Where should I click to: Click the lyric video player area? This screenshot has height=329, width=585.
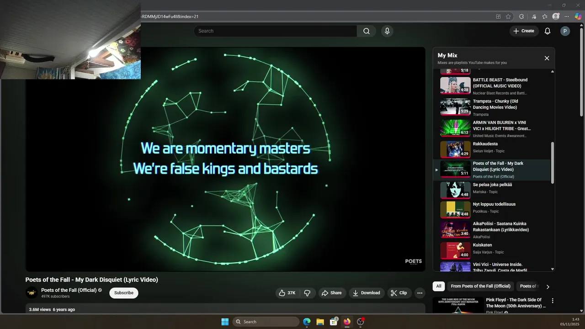[x=225, y=159]
